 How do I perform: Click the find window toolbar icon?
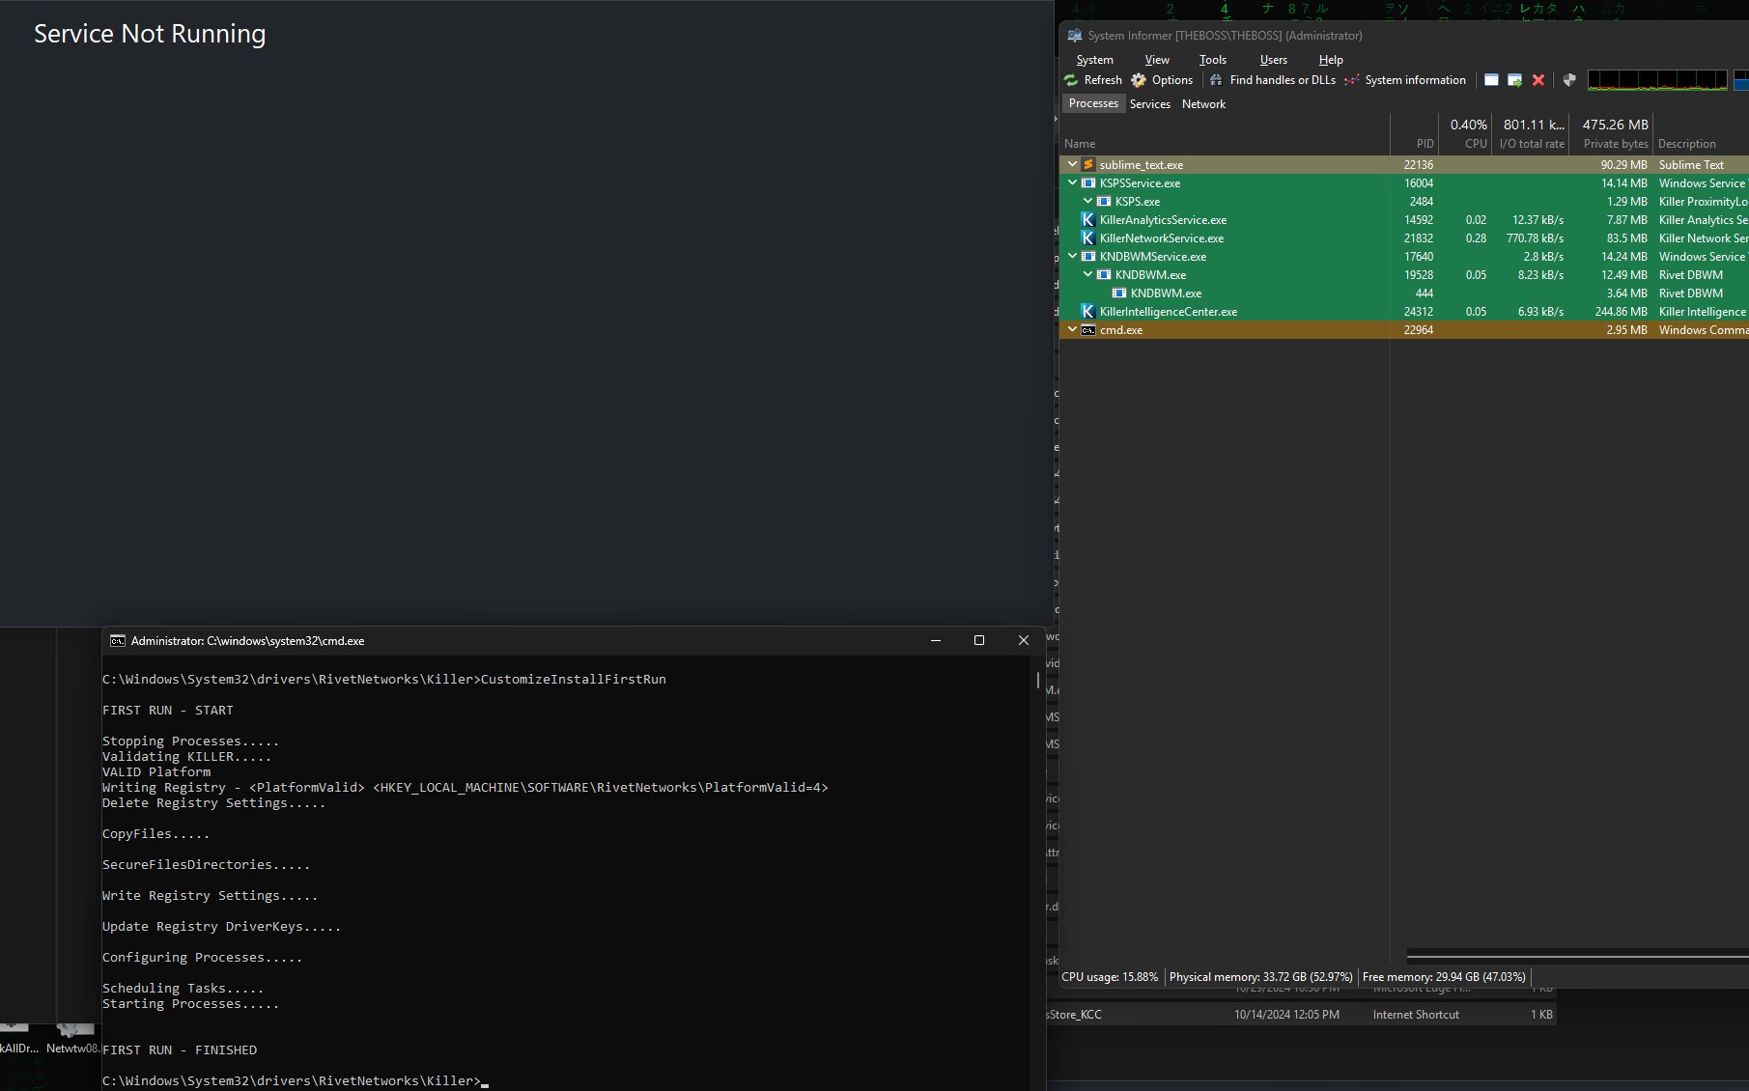pyautogui.click(x=1491, y=80)
